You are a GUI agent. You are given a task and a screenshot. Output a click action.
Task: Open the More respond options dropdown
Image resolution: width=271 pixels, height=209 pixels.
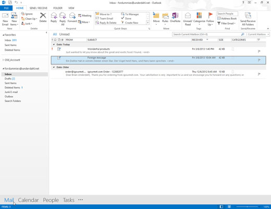tap(84, 22)
